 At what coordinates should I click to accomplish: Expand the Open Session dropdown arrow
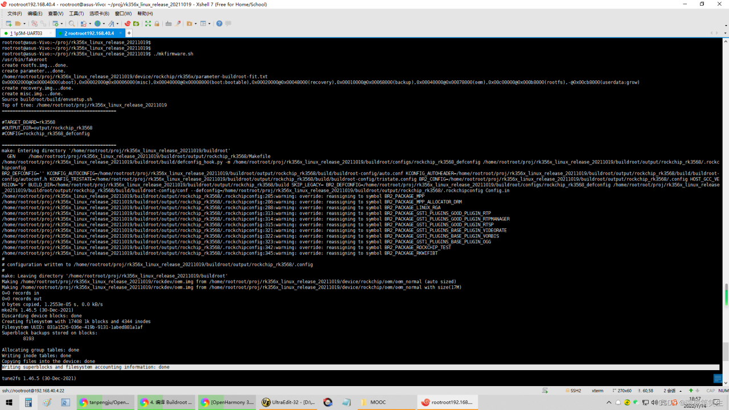tap(24, 24)
